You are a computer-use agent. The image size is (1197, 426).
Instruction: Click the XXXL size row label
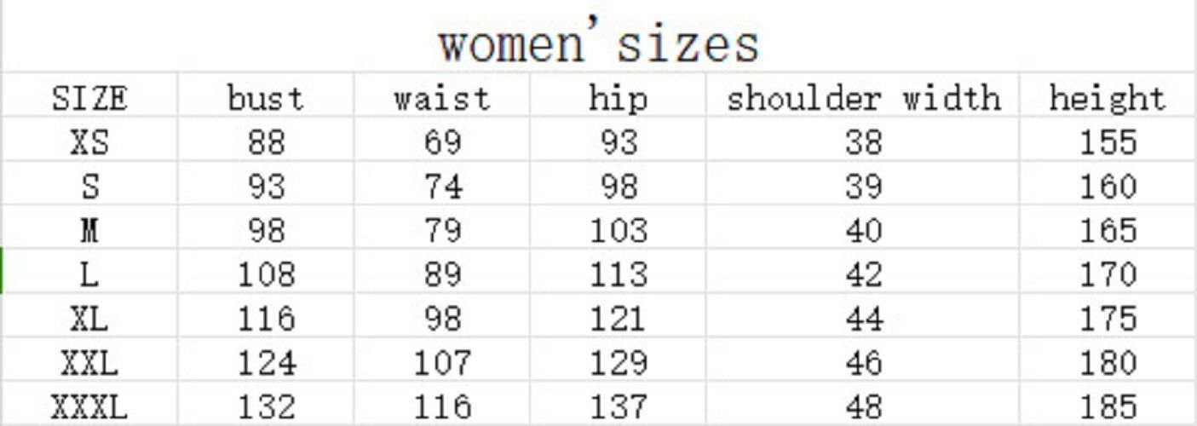click(89, 406)
